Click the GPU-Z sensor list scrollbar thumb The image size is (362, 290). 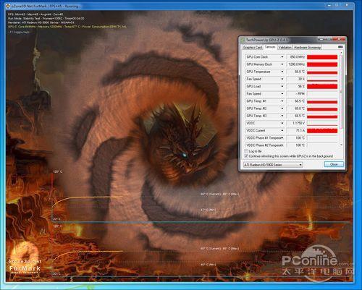tap(341, 92)
